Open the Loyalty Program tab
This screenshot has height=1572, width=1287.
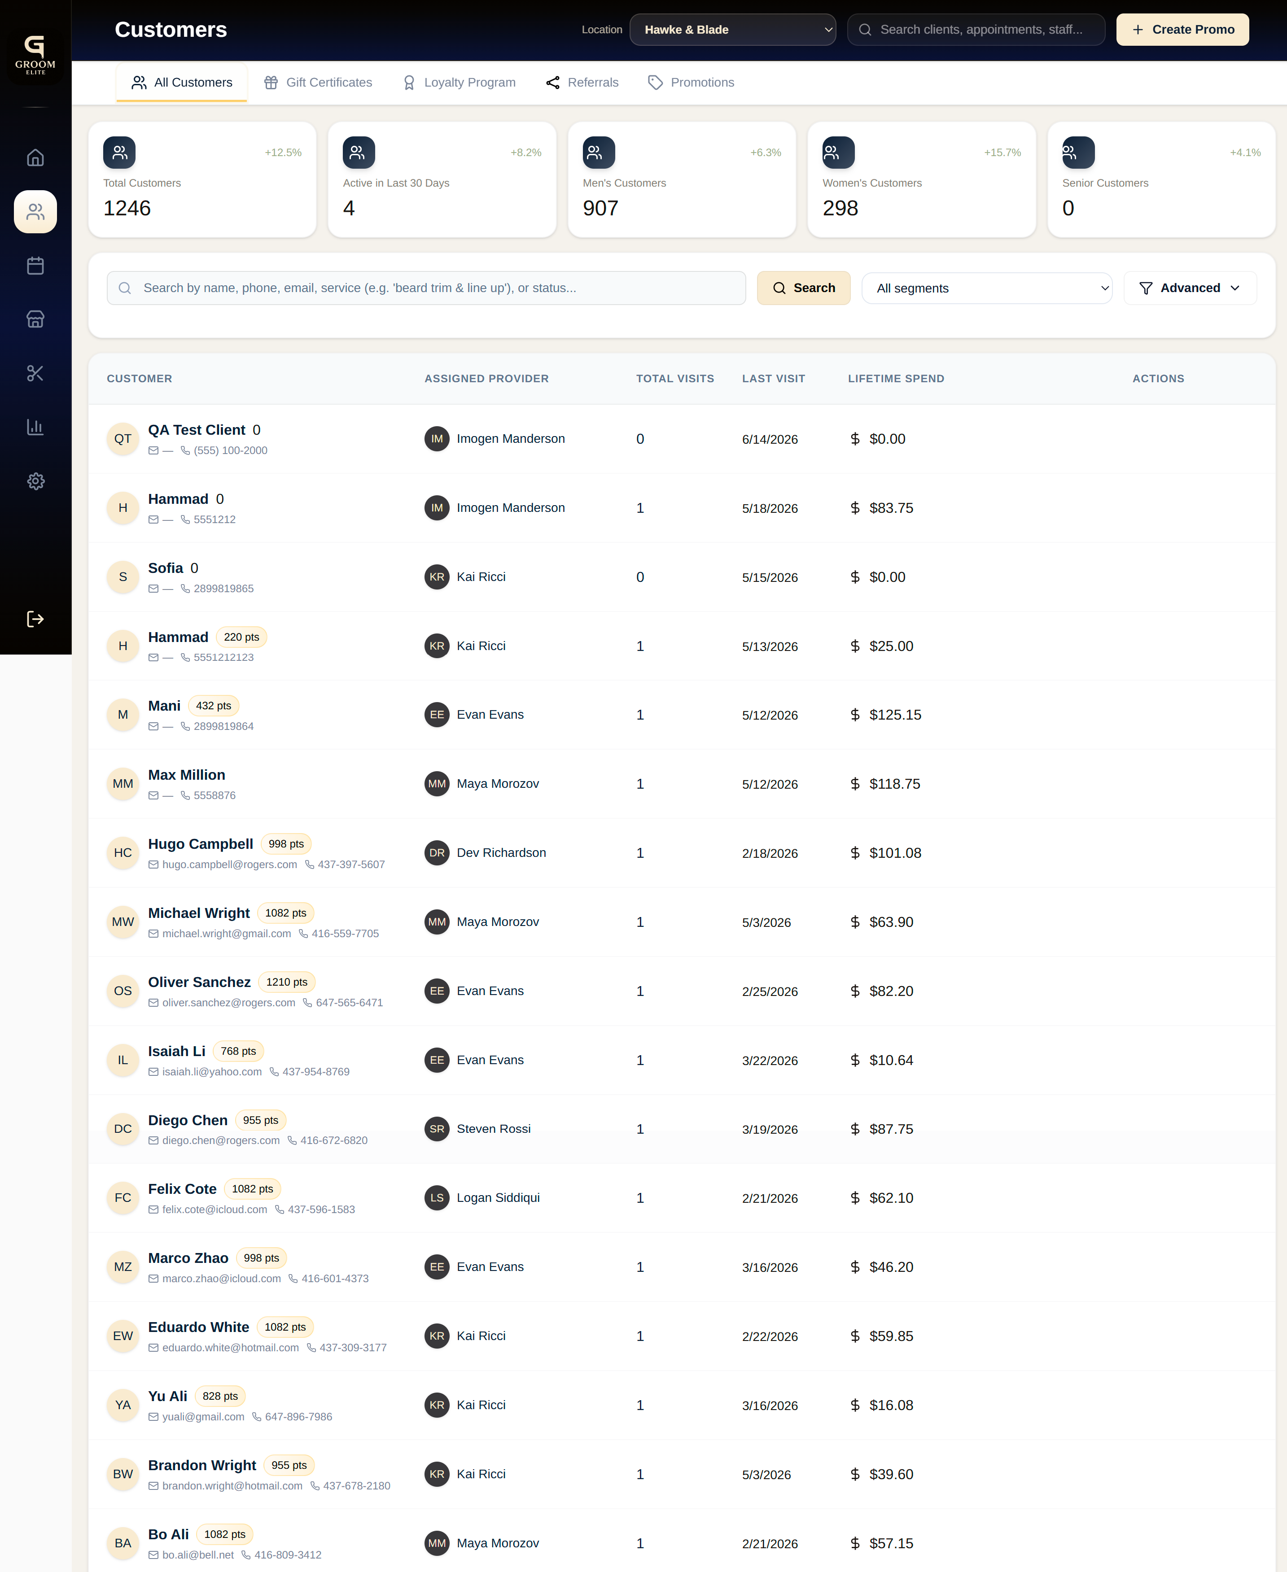(459, 82)
